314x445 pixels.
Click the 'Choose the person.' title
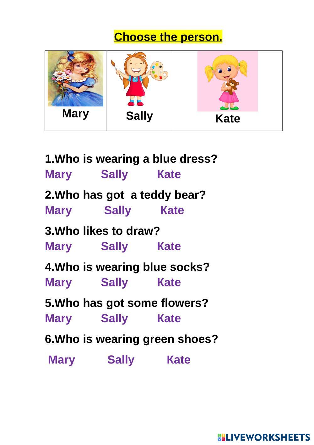click(x=168, y=37)
